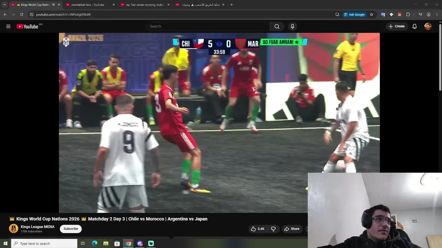Click the YouTube search magnifier button

click(x=277, y=26)
